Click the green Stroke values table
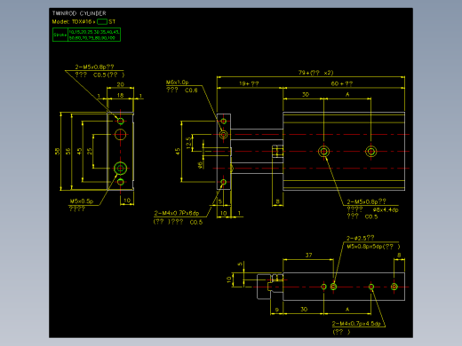 [x=86, y=35]
